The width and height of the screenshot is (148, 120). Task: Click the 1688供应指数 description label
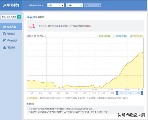[33, 98]
